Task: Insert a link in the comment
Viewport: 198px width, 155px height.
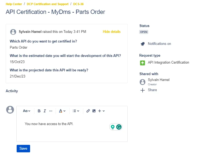Action: coord(88,111)
